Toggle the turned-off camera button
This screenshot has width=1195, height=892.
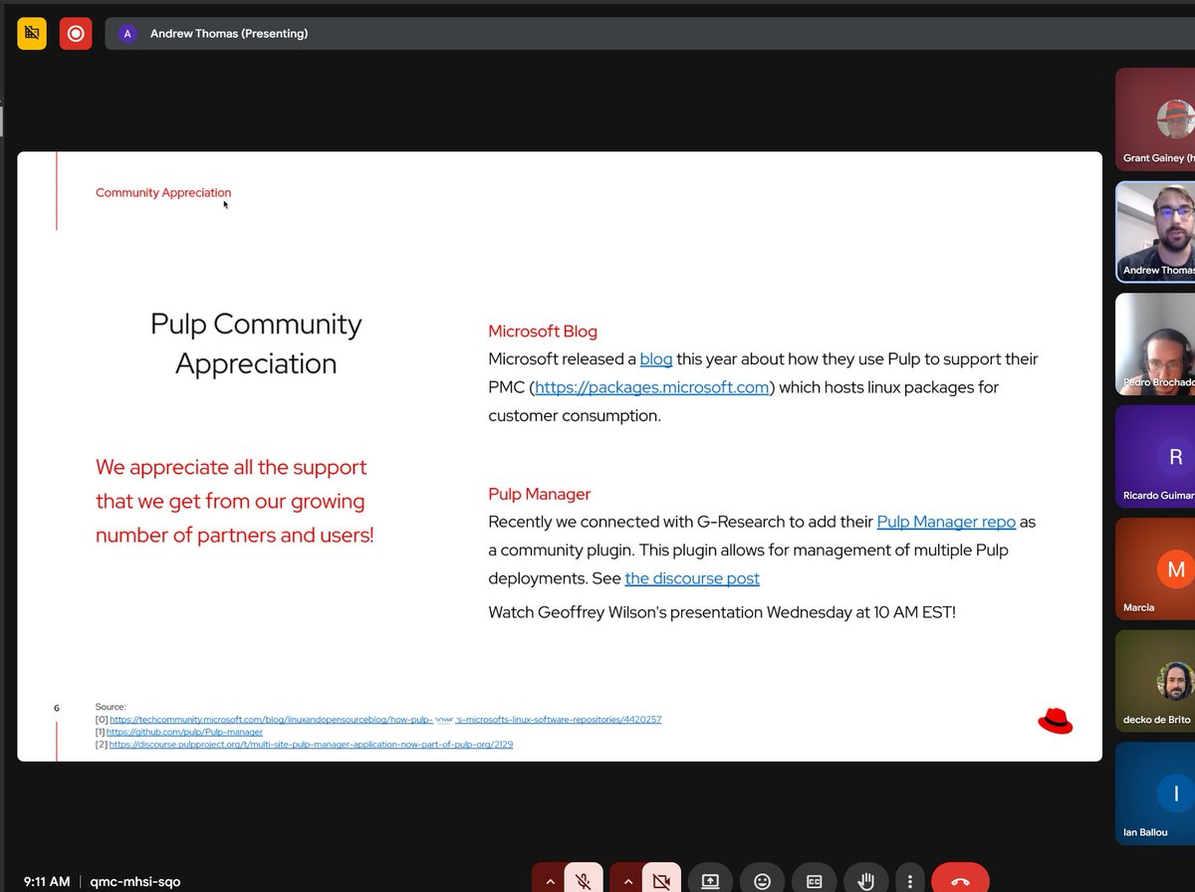[x=660, y=880]
